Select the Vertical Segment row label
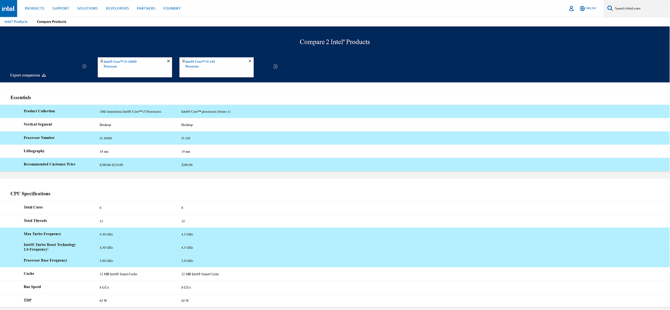Viewport: 670px width, 310px height. (x=38, y=124)
